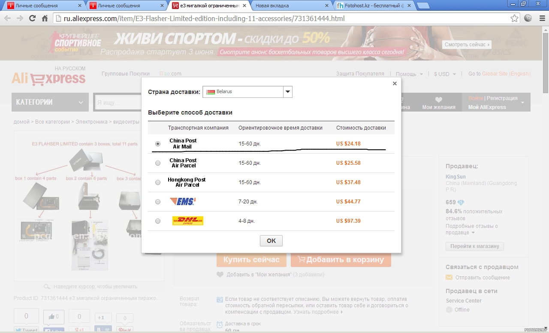Open the Групповые Покупки menu link
549x333 pixels.
(x=126, y=74)
